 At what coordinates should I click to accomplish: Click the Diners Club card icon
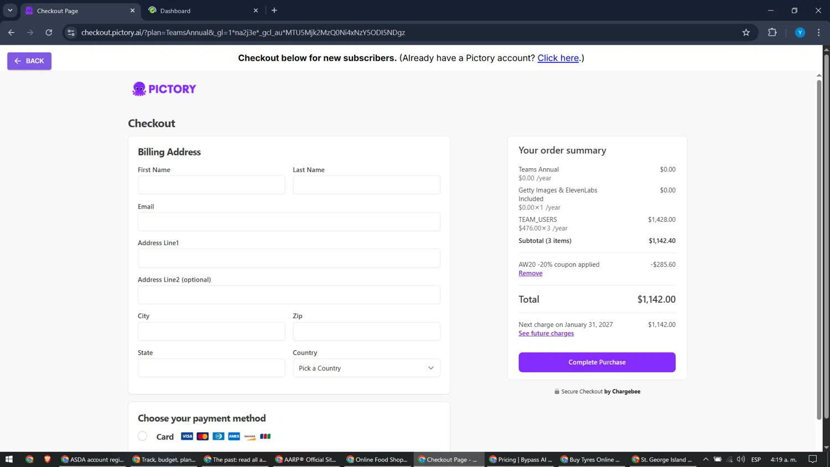tap(219, 437)
